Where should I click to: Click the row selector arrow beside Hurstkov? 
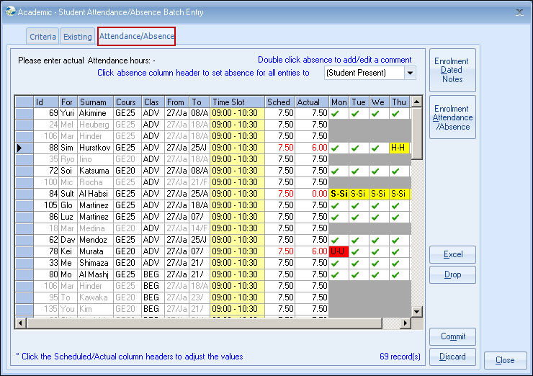point(19,148)
